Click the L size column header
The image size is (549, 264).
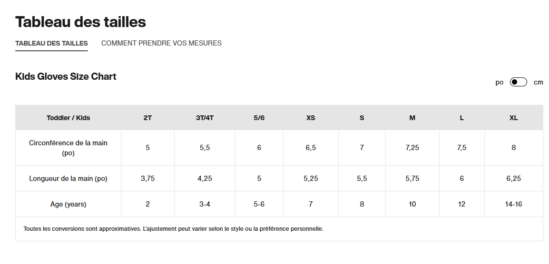coord(461,118)
